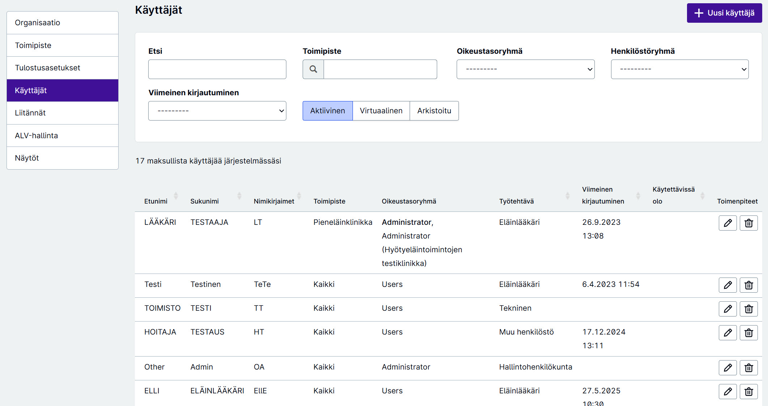Edit user Testi Testinen with pencil icon
Screen dimensions: 768x406
(728, 285)
